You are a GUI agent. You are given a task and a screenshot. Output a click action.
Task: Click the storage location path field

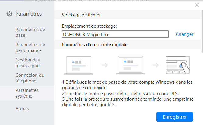click(x=115, y=34)
